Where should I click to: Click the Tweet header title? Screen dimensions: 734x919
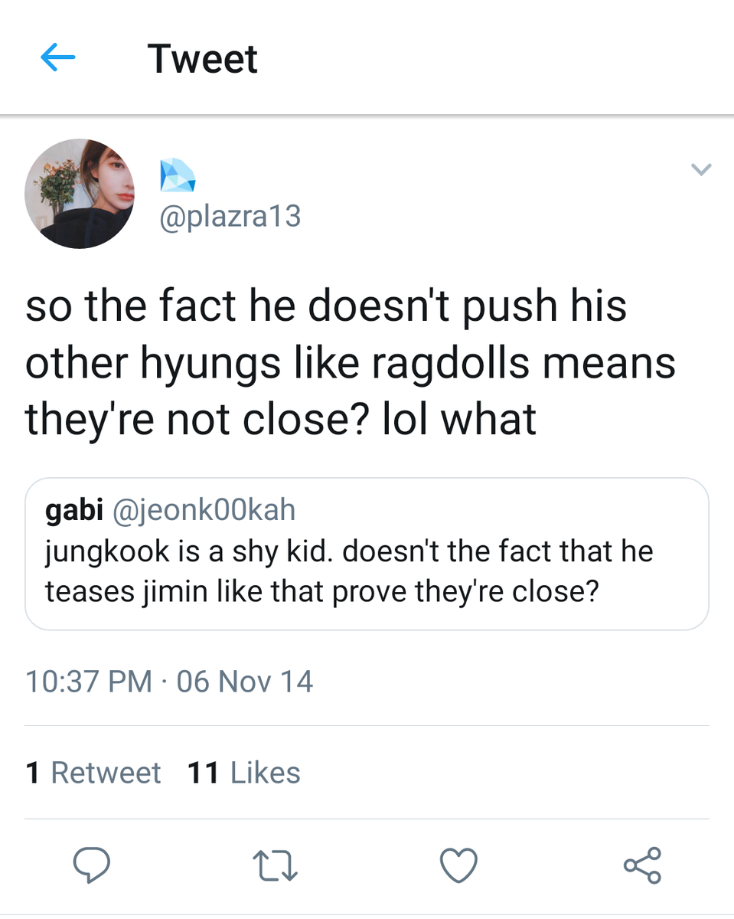click(203, 59)
